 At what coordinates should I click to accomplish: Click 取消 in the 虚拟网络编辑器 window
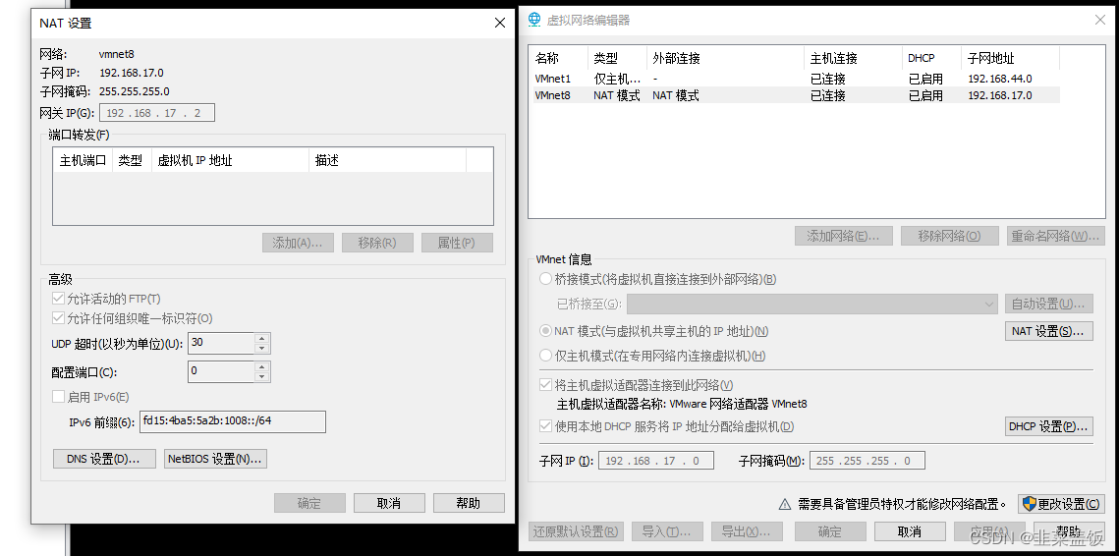point(910,531)
